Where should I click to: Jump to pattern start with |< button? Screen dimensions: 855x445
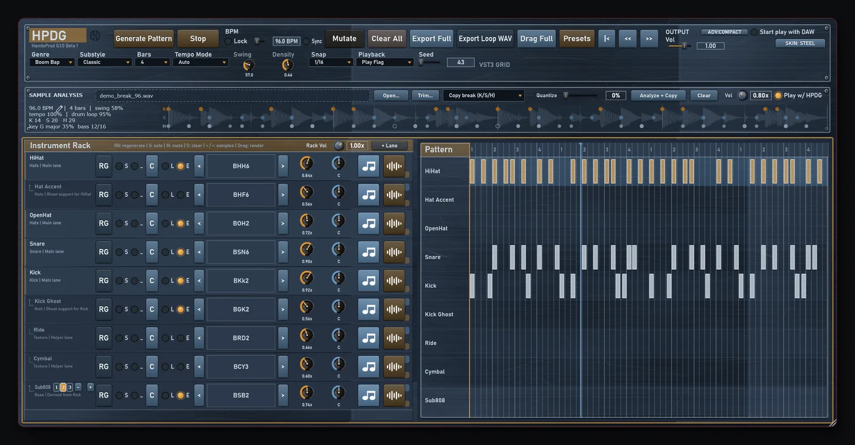coord(607,38)
